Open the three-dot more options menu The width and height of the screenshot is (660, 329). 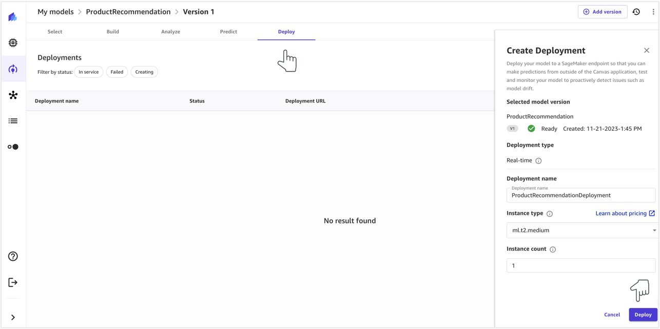(x=653, y=12)
